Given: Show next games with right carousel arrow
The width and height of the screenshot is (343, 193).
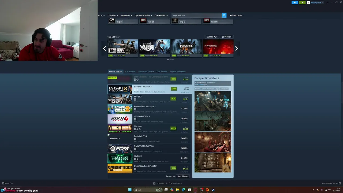Looking at the screenshot, I should tap(237, 49).
